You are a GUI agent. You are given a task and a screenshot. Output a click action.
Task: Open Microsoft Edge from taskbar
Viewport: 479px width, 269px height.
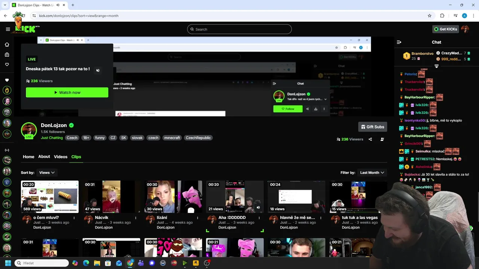[86, 263]
